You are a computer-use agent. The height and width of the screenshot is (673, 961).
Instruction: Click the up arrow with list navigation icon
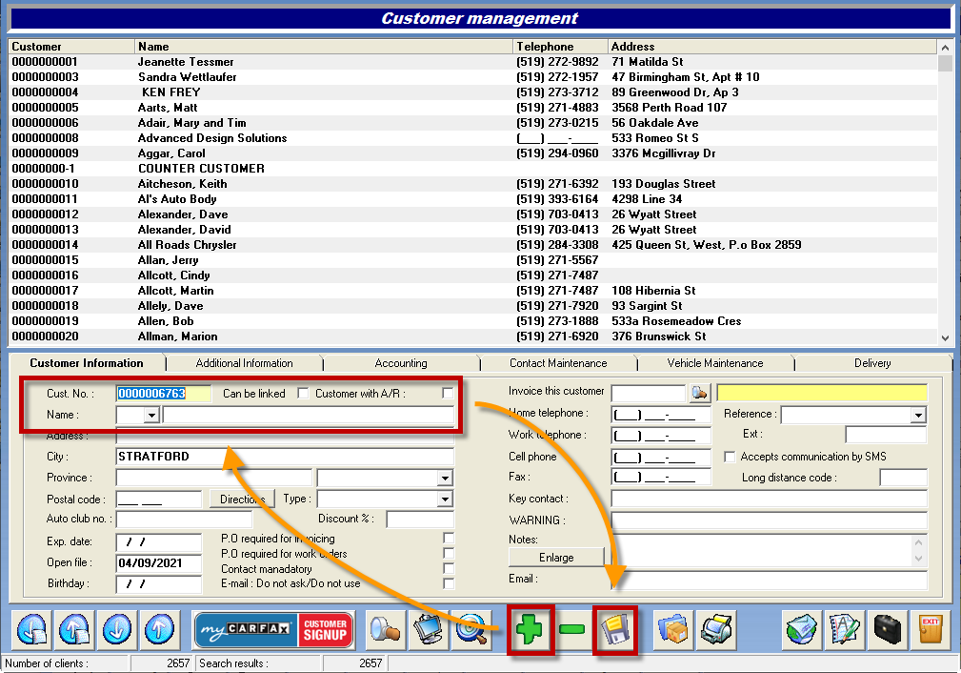click(x=74, y=629)
